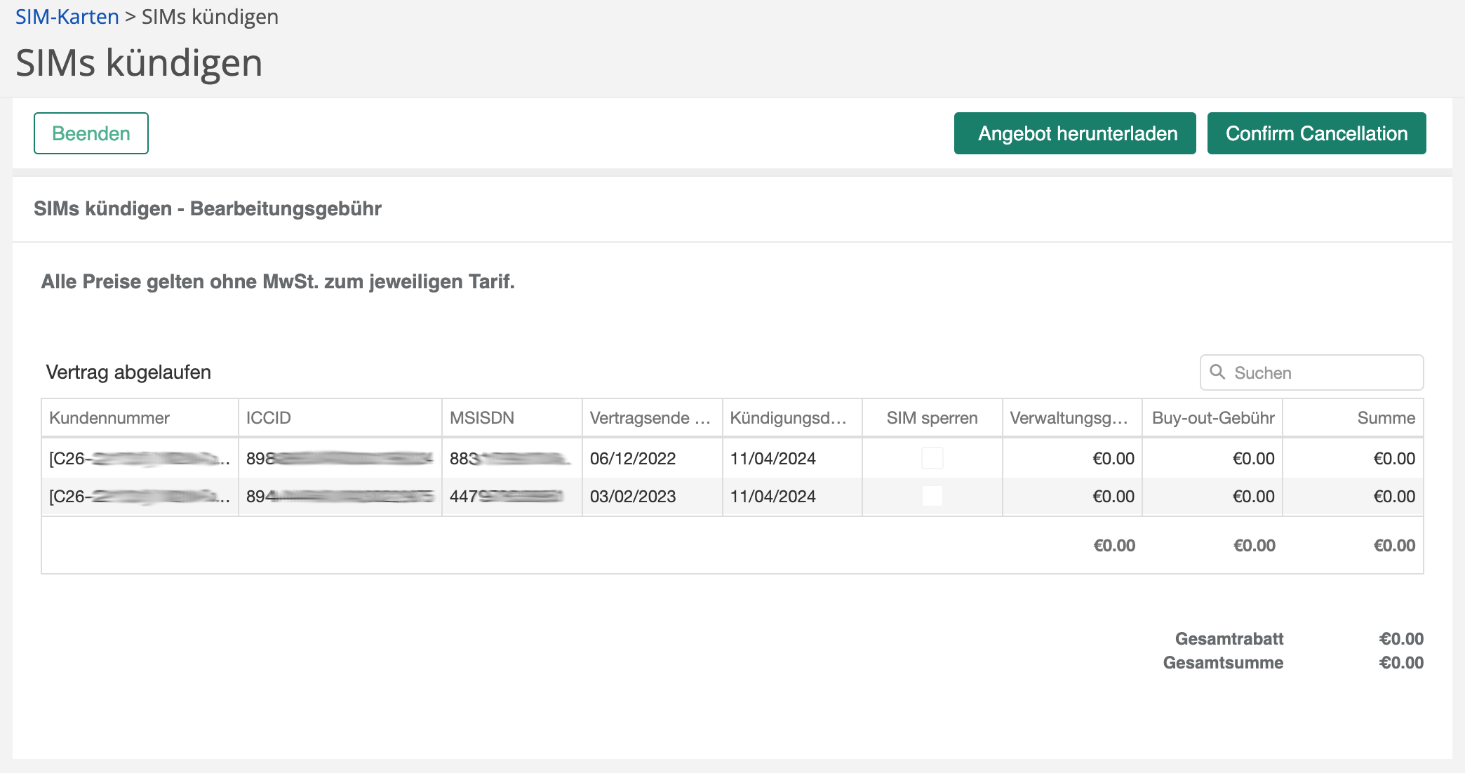Image resolution: width=1465 pixels, height=773 pixels.
Task: Sort by Kundennummer column header
Action: click(x=109, y=418)
